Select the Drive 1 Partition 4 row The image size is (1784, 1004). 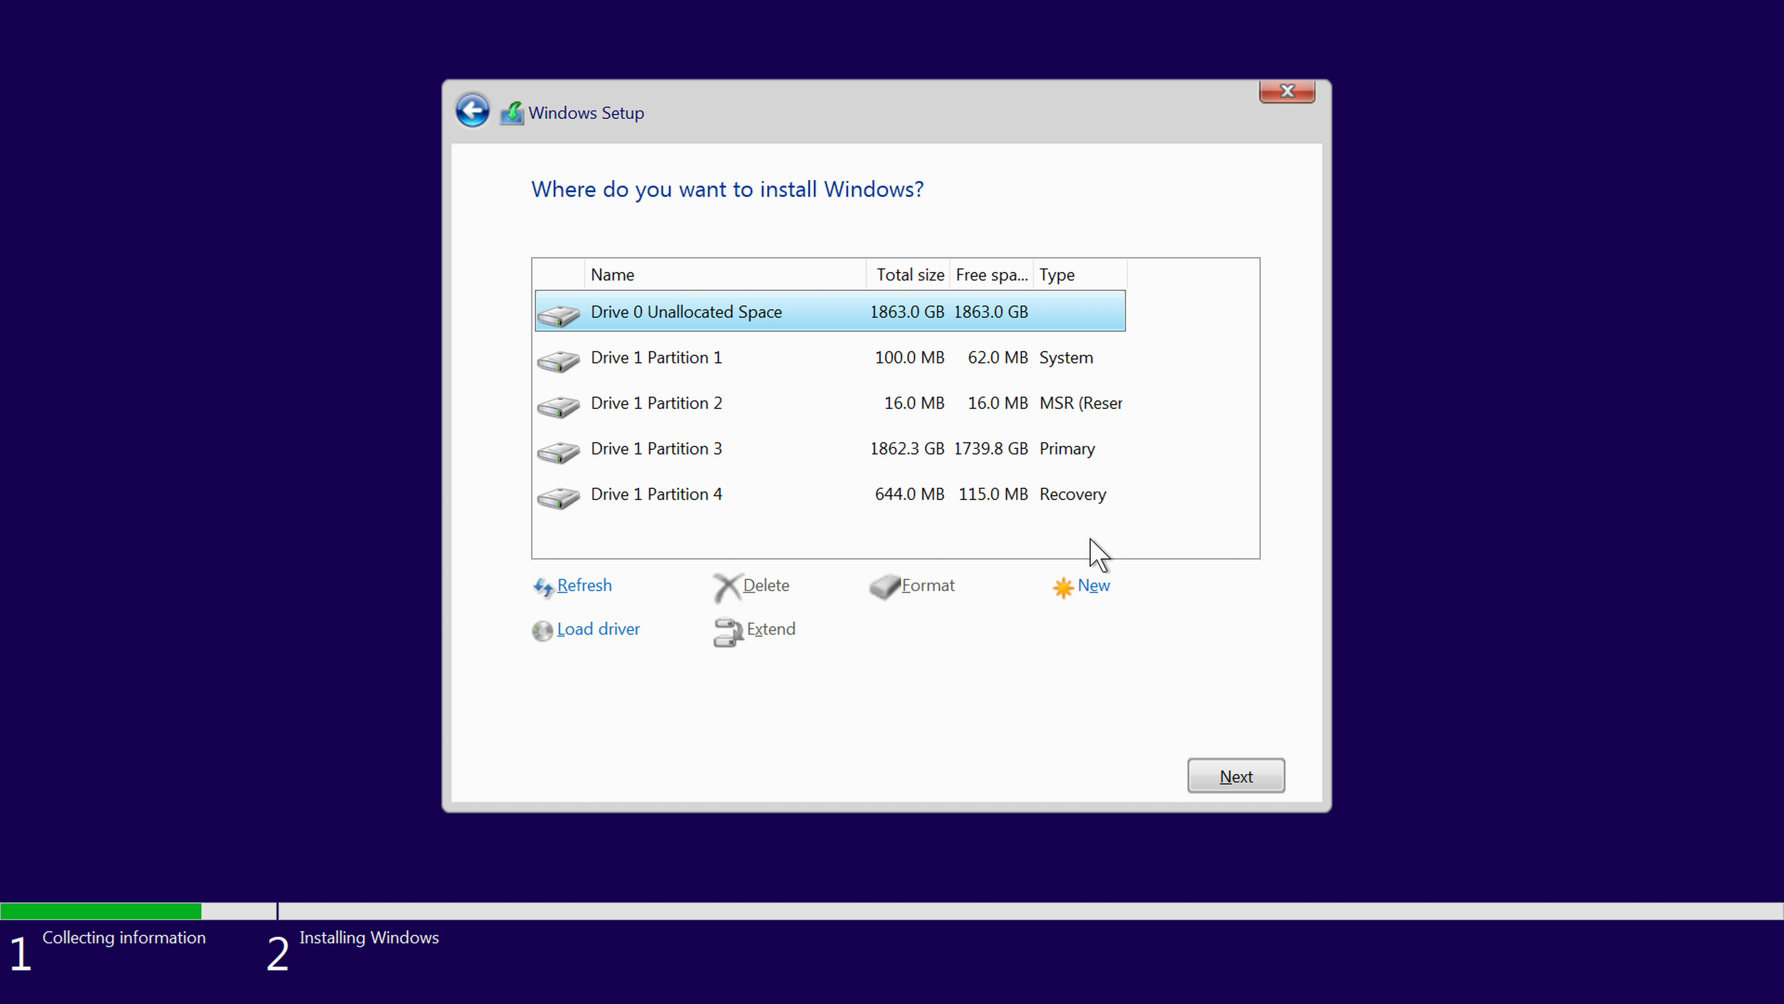click(x=830, y=494)
